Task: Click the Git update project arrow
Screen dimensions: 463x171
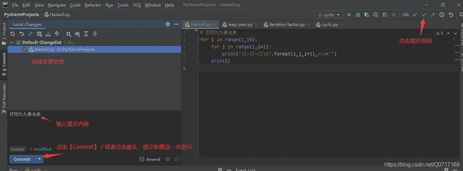Action: coord(415,15)
